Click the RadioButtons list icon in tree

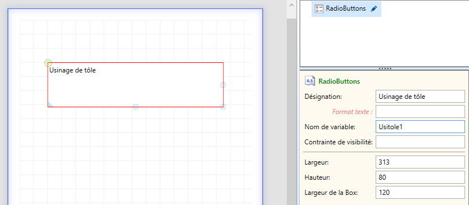pos(319,9)
